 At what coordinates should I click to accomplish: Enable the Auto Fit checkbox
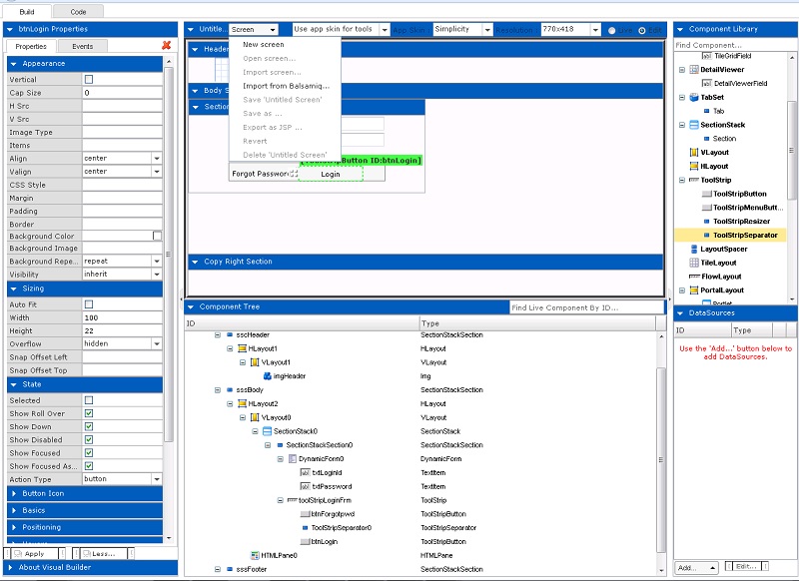pos(89,304)
